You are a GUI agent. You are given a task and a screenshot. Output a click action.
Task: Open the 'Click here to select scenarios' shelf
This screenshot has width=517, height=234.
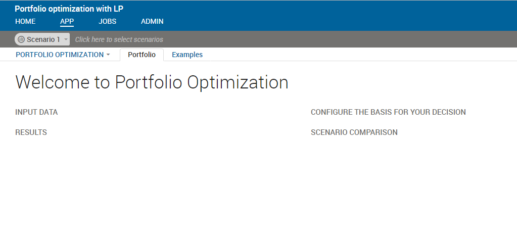[119, 39]
